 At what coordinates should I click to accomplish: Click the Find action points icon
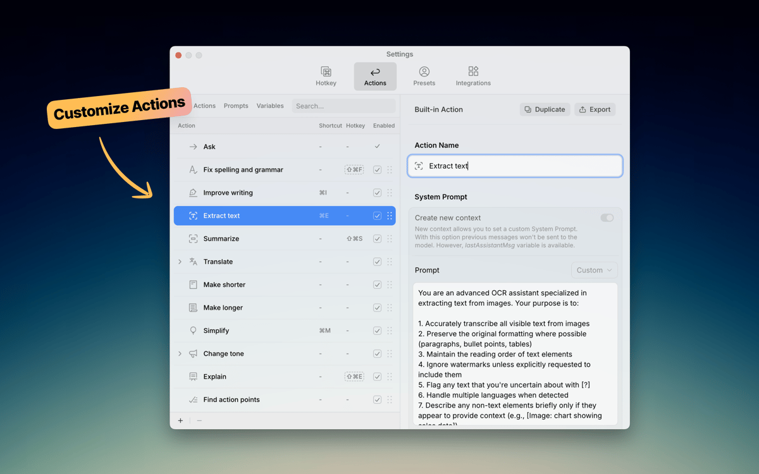tap(193, 399)
